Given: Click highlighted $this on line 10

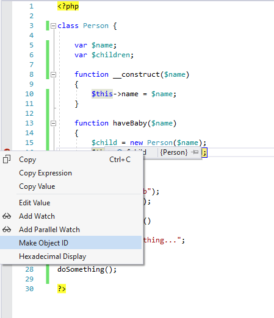Looking at the screenshot, I should pyautogui.click(x=102, y=94).
